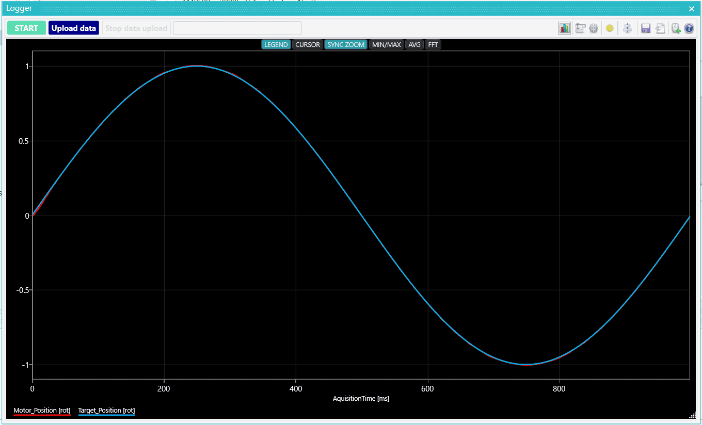Click the align center icon in toolbar
702x425 pixels.
click(627, 28)
